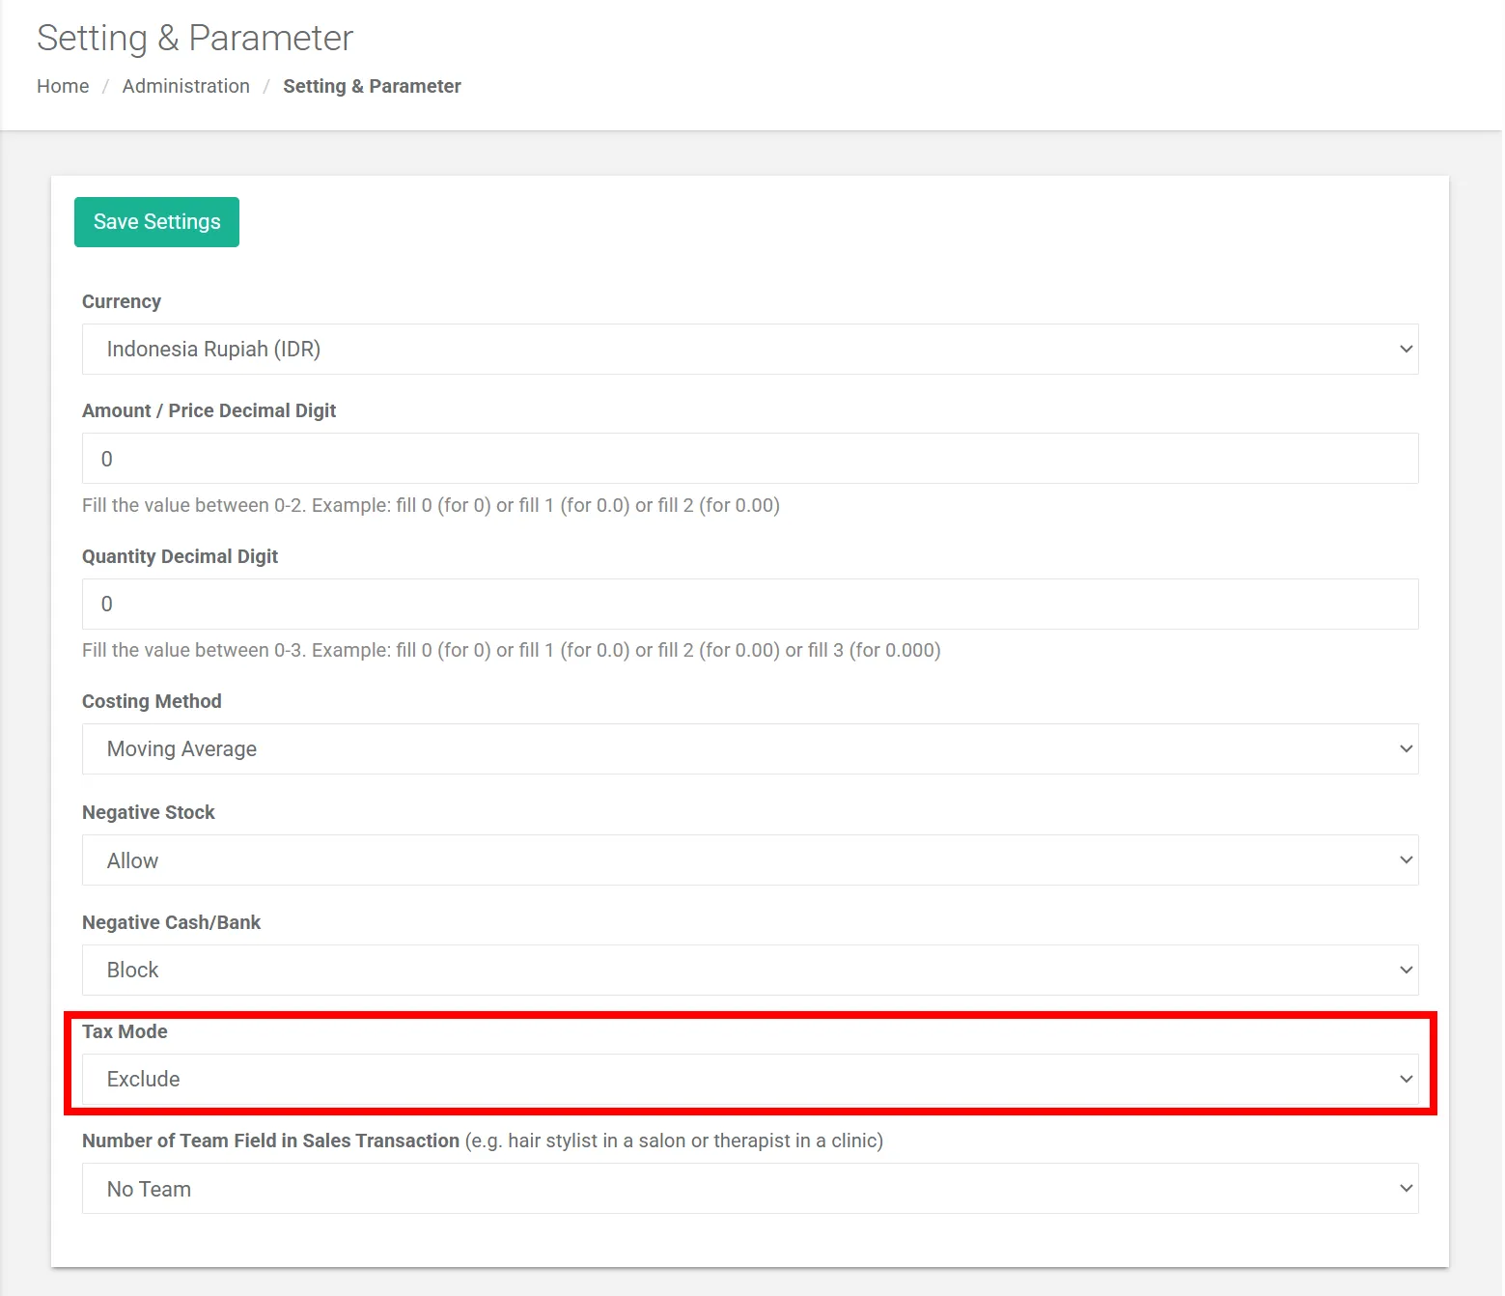The width and height of the screenshot is (1505, 1296).
Task: Click the Quantity Decimal Digit label
Action: click(x=180, y=556)
